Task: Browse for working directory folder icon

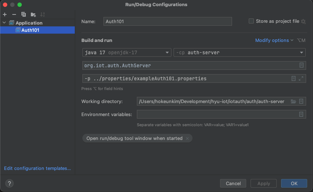Action: click(x=293, y=101)
